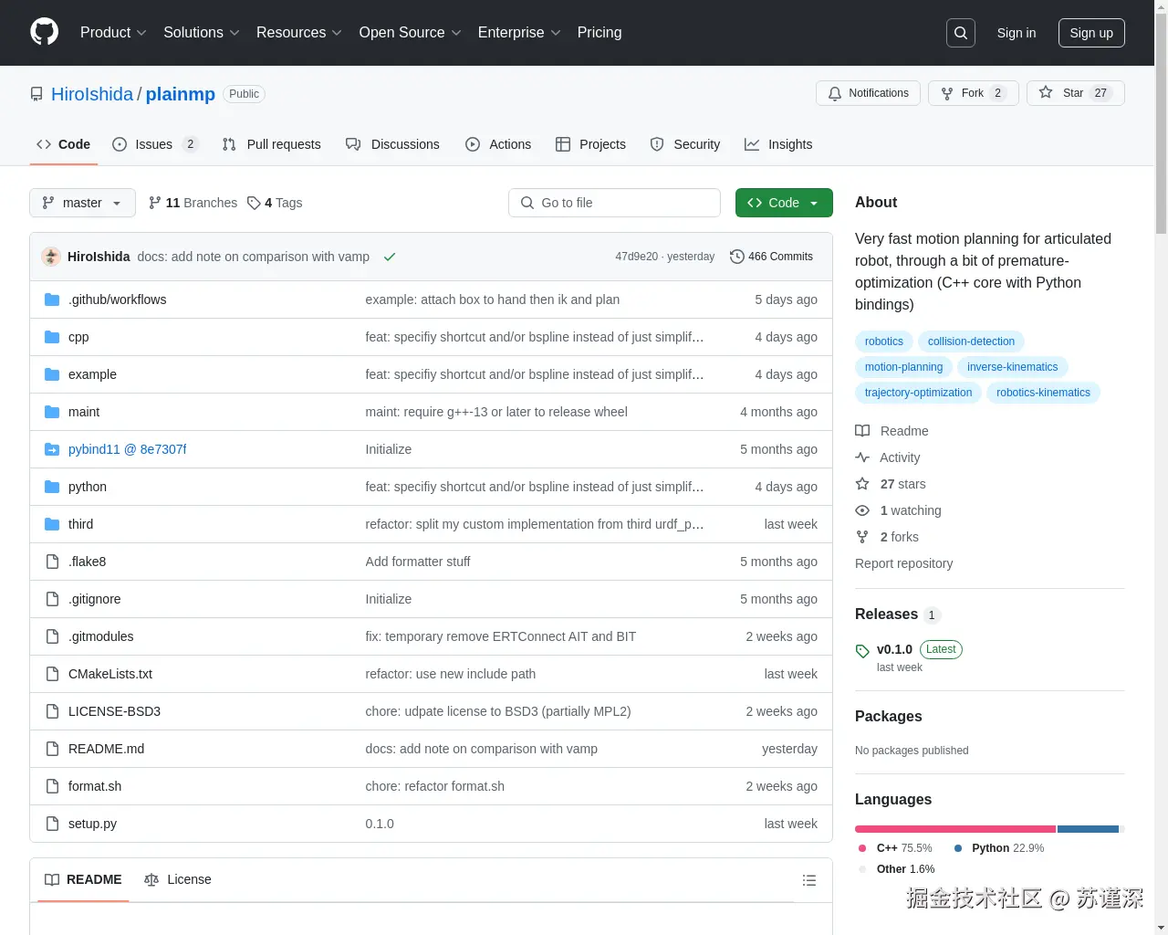Click the Sign in link

click(x=1017, y=33)
